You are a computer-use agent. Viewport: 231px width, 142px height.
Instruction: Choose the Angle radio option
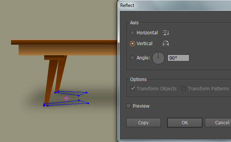click(x=132, y=58)
